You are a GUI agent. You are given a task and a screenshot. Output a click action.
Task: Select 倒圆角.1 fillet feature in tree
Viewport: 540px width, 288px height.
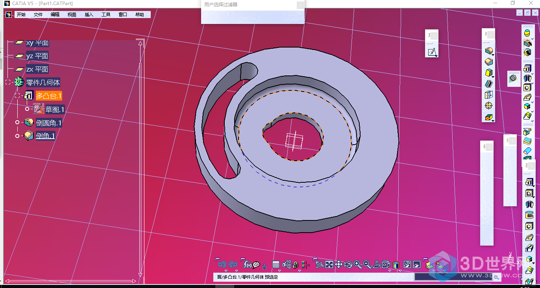point(49,123)
